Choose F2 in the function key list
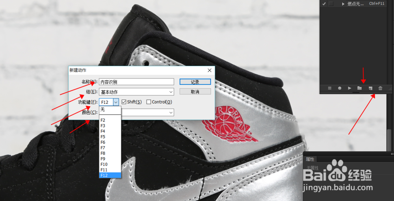 pos(110,120)
